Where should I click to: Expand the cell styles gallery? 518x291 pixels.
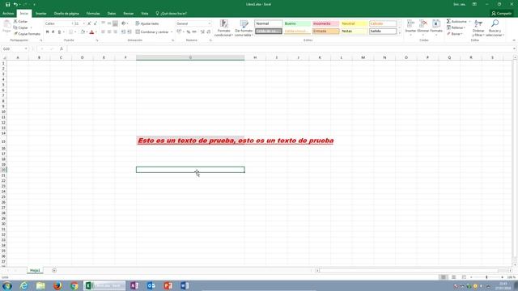[400, 33]
